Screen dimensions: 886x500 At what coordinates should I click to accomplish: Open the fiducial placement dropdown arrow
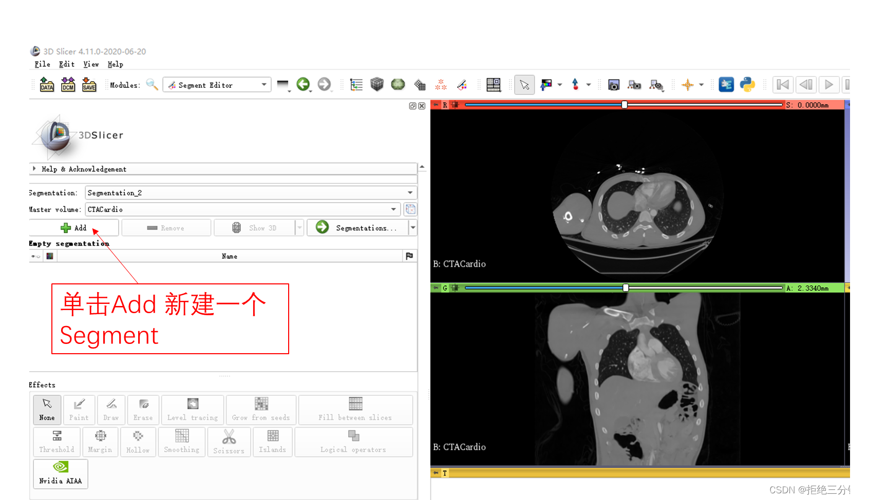pyautogui.click(x=589, y=85)
